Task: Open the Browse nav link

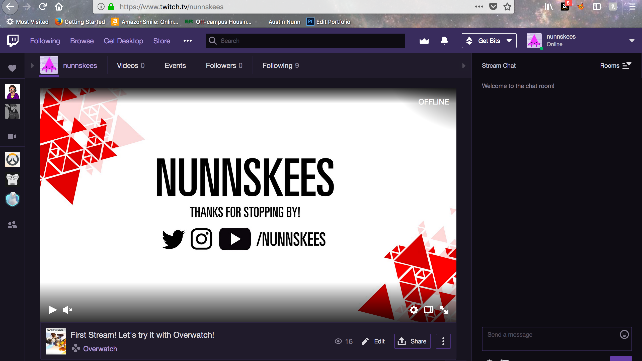Action: pyautogui.click(x=82, y=41)
